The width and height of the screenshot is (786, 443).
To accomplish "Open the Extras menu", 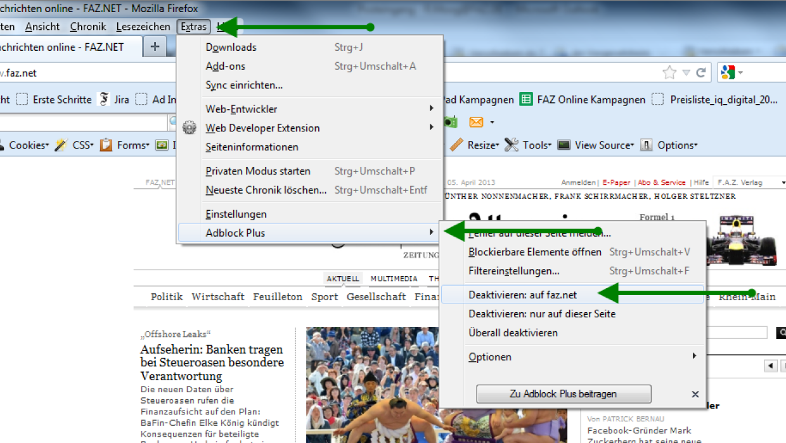I will click(x=193, y=27).
